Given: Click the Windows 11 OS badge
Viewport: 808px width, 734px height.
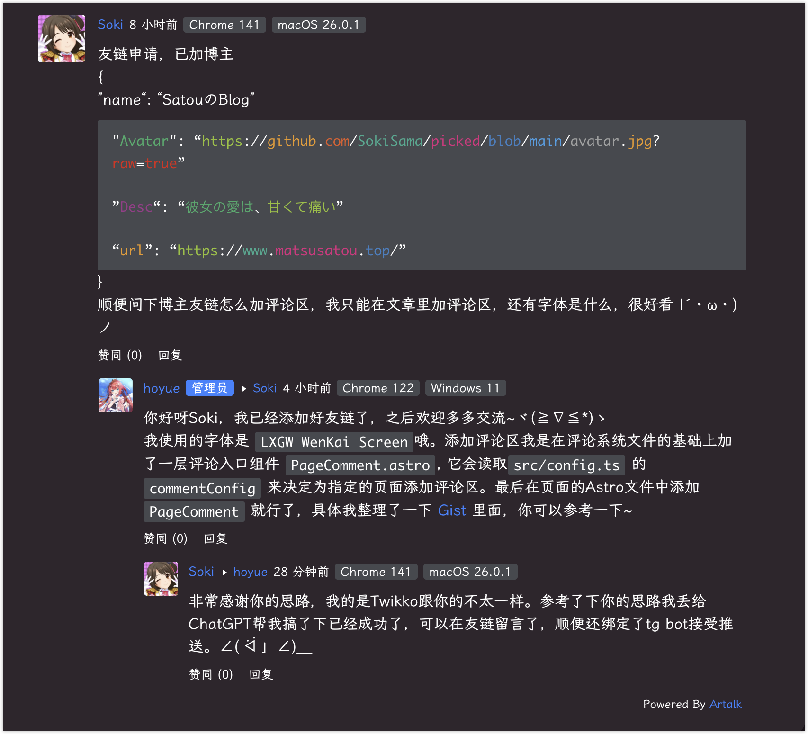Looking at the screenshot, I should click(466, 388).
